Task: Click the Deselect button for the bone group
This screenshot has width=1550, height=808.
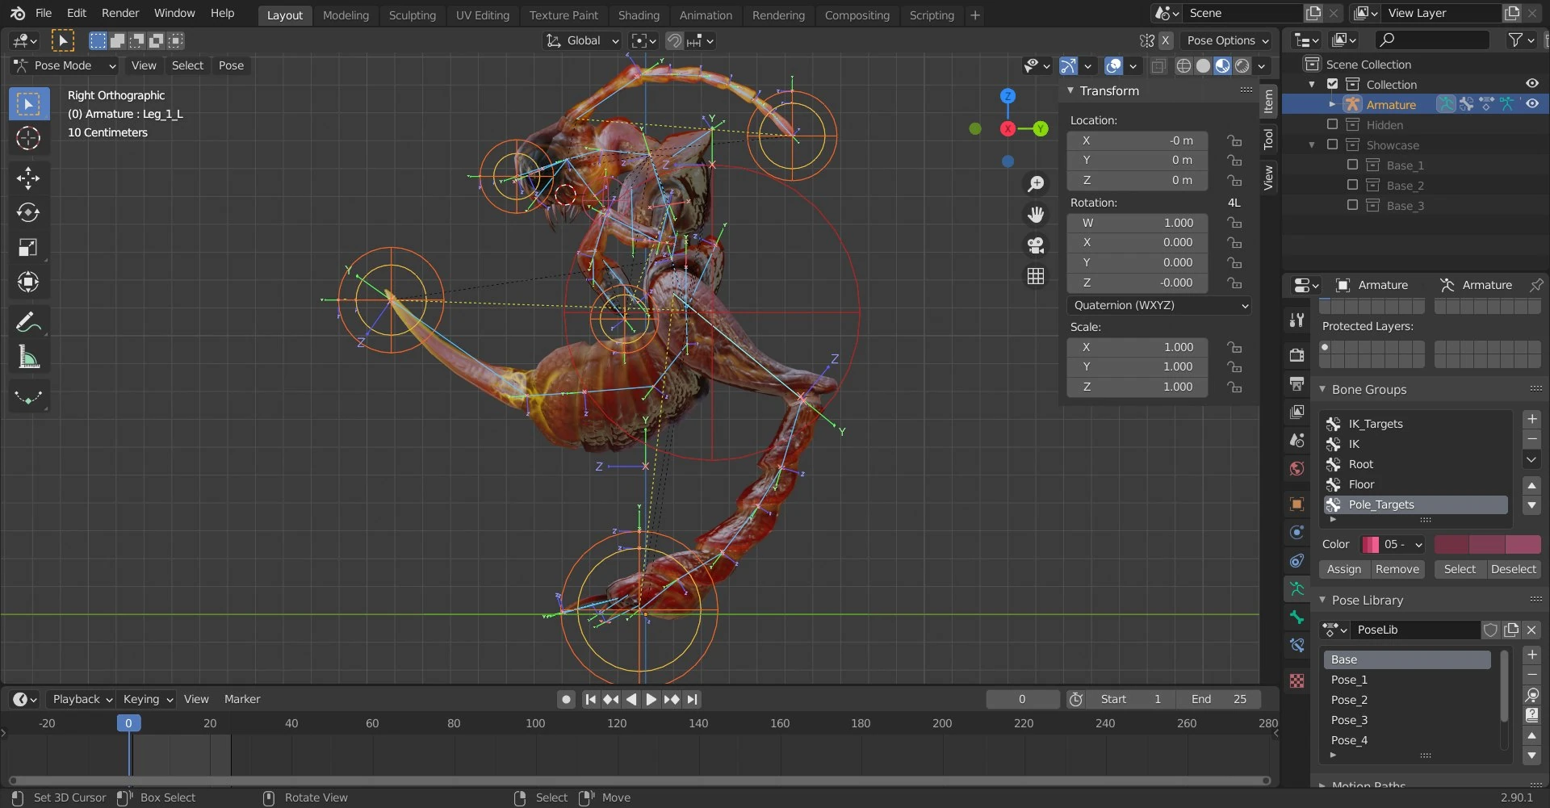Action: [x=1514, y=569]
